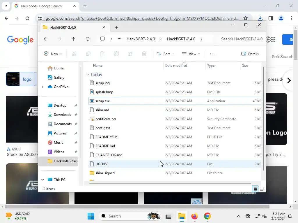This screenshot has height=223, width=298.
Task: Open Firefox from the taskbar
Action: tap(194, 216)
